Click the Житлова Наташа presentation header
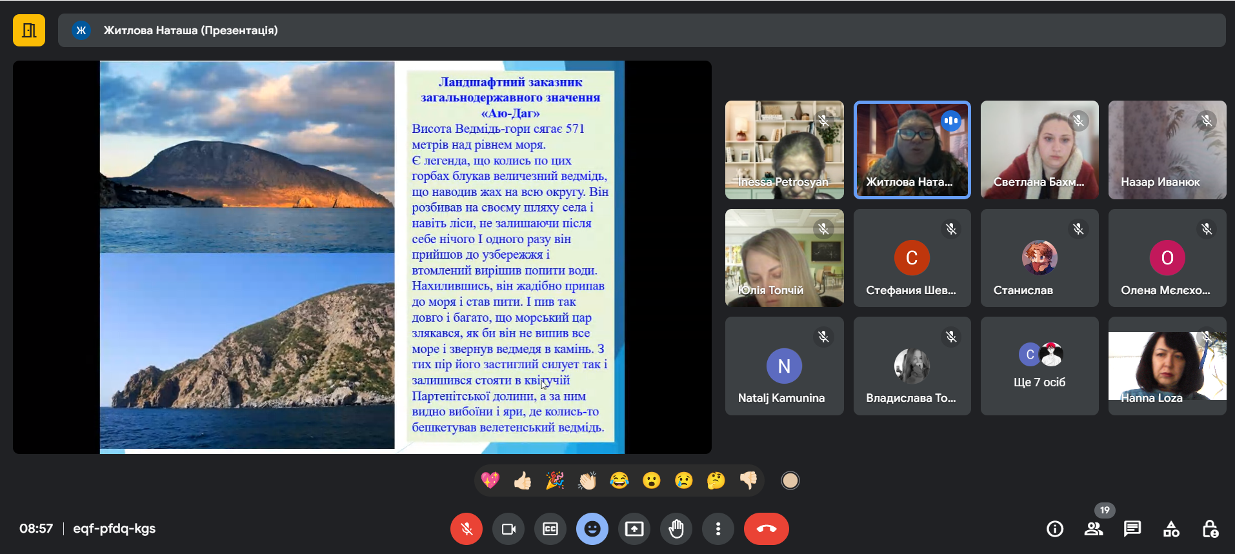The height and width of the screenshot is (554, 1235). pyautogui.click(x=190, y=30)
